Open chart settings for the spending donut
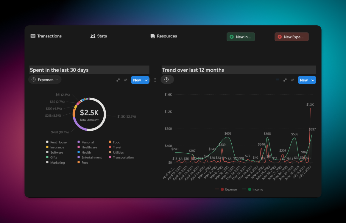 click(125, 80)
